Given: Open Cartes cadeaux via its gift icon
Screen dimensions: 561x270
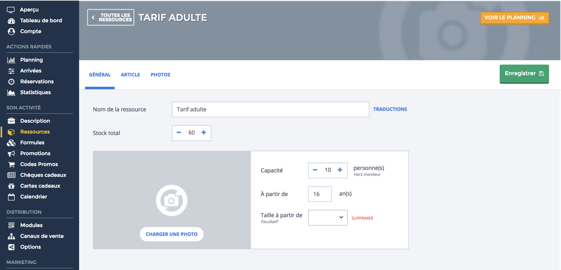Looking at the screenshot, I should click(x=11, y=186).
